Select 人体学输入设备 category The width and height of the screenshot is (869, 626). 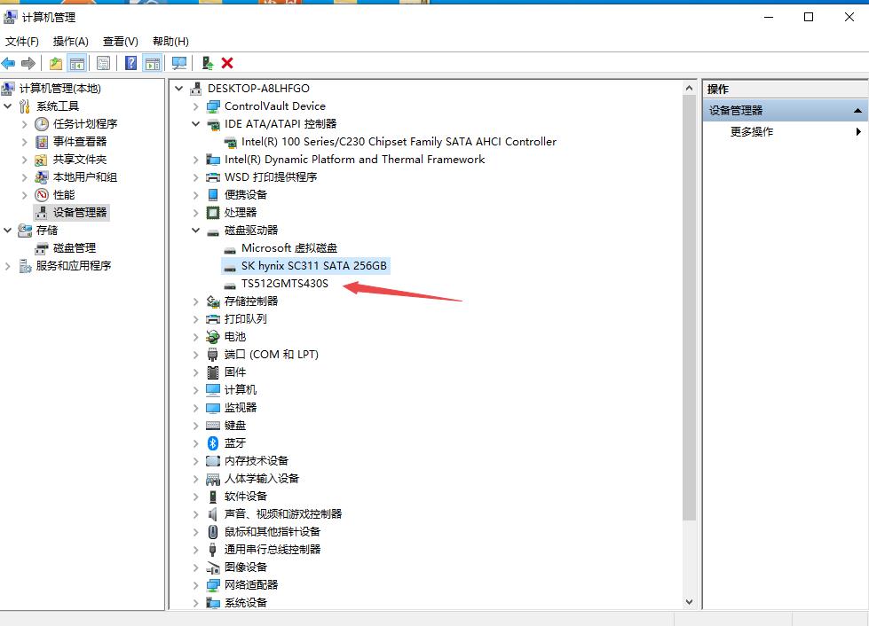coord(262,478)
